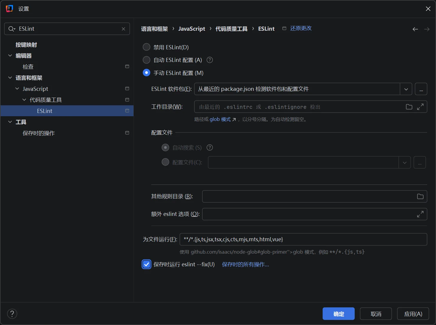Viewport: 436px width, 325px height.
Task: Collapse the 工具 tree node
Action: click(x=10, y=122)
